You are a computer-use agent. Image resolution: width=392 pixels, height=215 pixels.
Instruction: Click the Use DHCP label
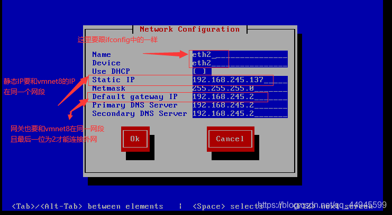111,71
